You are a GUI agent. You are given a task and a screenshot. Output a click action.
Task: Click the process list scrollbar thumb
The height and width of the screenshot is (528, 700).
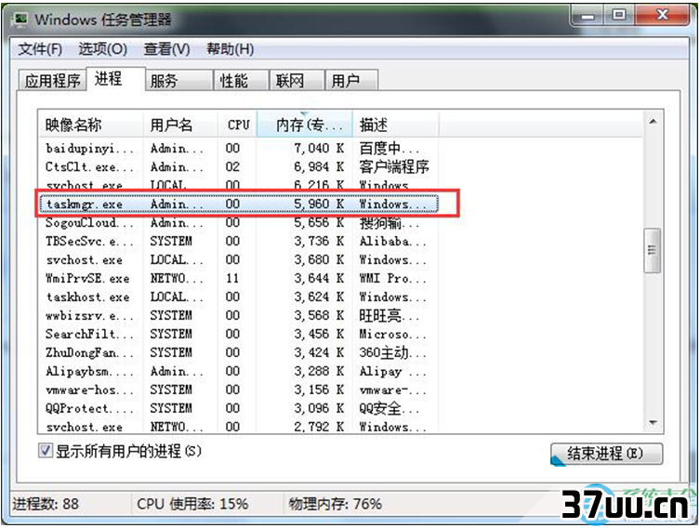tap(653, 250)
